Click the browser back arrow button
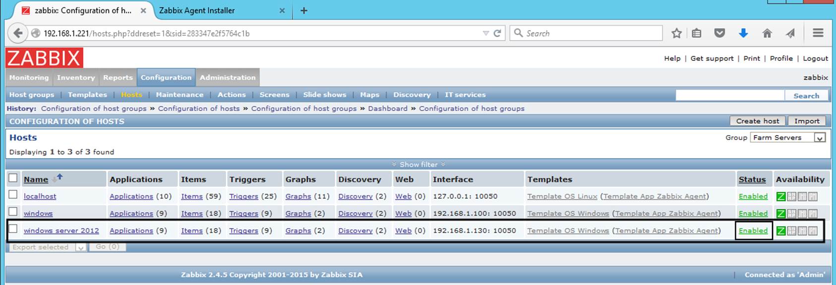This screenshot has height=285, width=836. pos(18,33)
